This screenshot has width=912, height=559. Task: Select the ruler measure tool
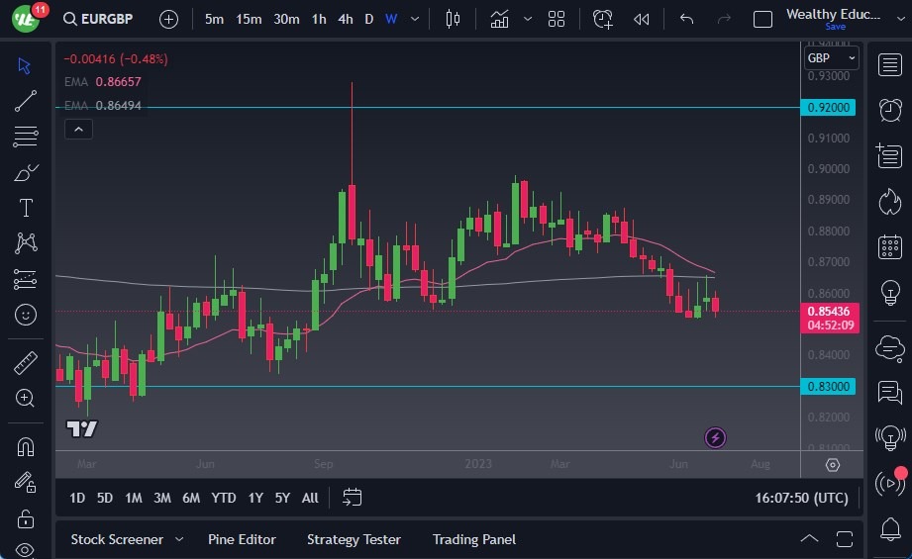[26, 362]
